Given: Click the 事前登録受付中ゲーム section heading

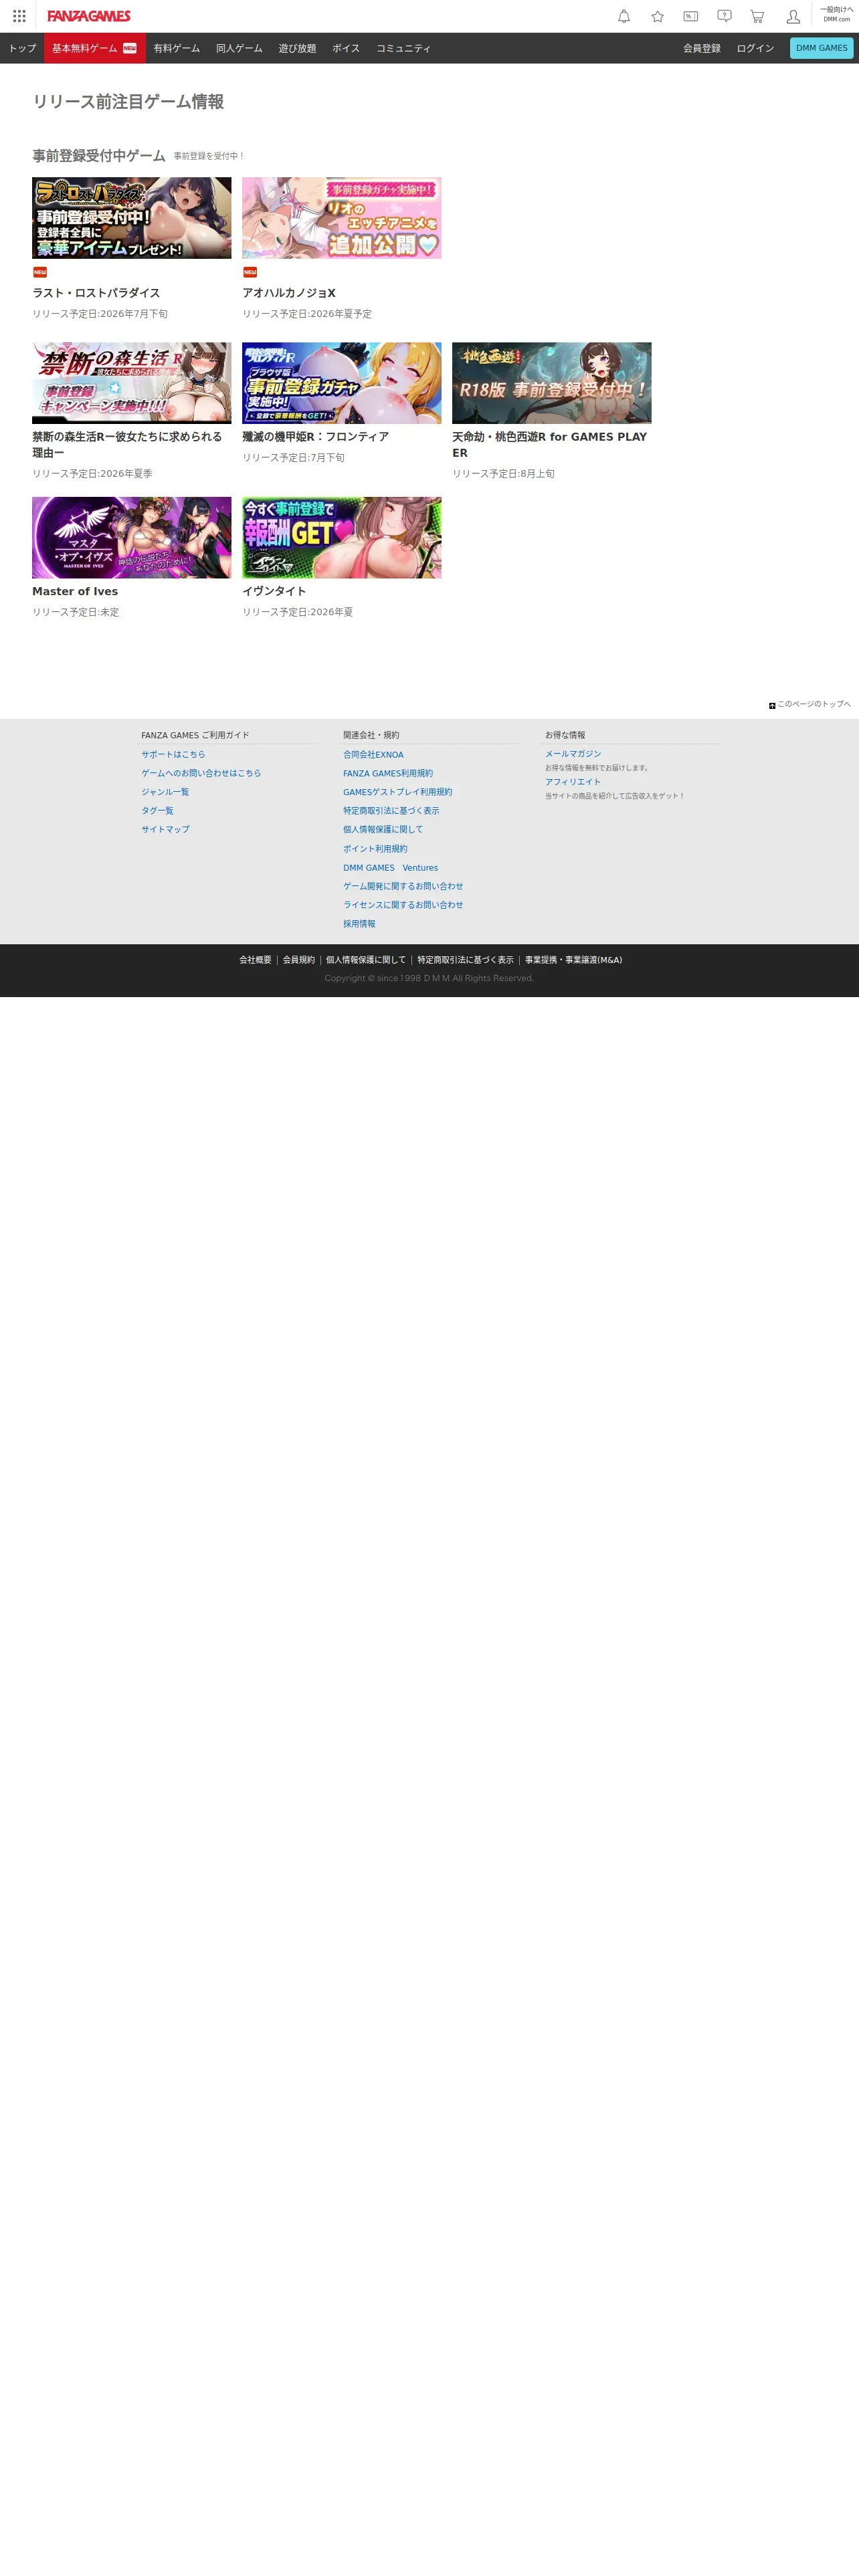Looking at the screenshot, I should [99, 156].
